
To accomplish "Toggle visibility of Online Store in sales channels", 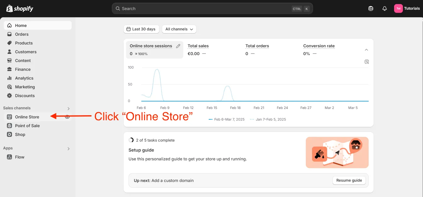I will pos(67,117).
